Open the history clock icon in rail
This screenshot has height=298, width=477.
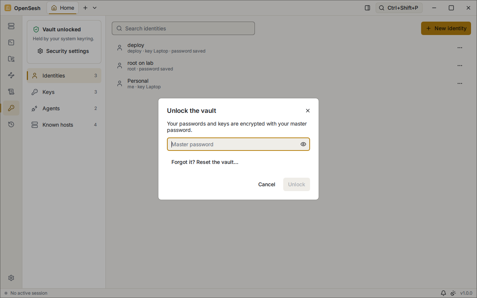tap(11, 124)
